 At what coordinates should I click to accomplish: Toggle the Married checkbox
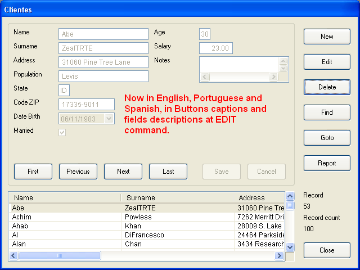pyautogui.click(x=62, y=132)
